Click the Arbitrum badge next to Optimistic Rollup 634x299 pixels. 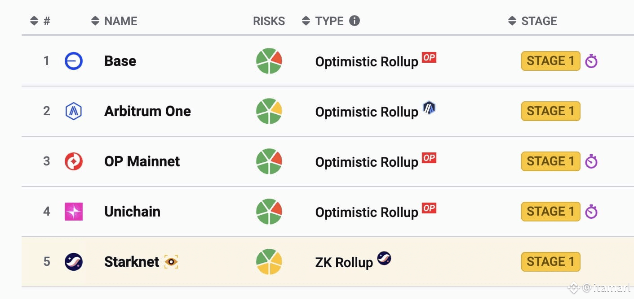coord(429,108)
